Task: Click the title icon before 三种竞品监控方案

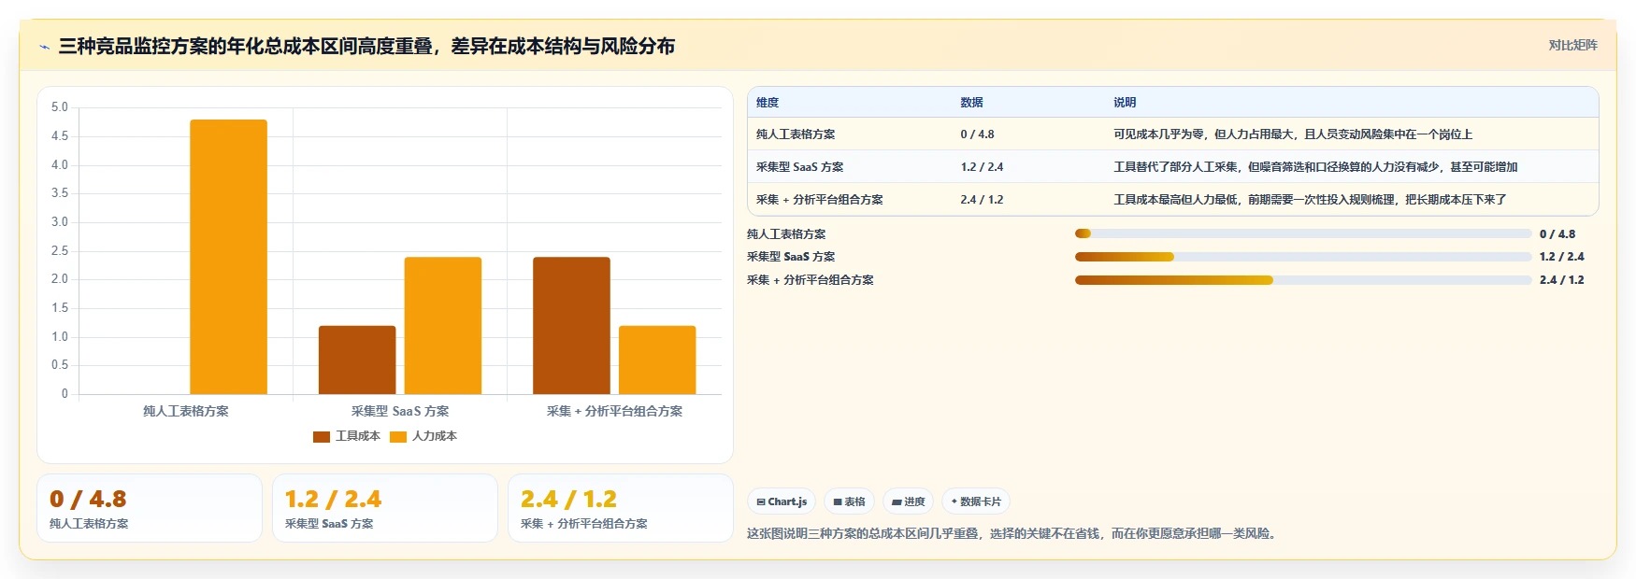Action: point(44,47)
